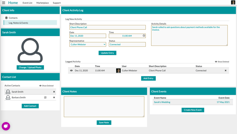Focus the Status input field
The width and height of the screenshot is (237, 134).
(x=127, y=44)
